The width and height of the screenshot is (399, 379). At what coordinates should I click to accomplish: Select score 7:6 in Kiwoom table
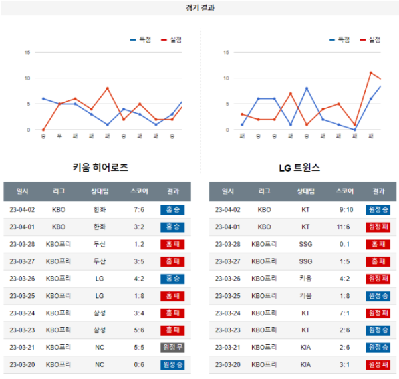139,210
